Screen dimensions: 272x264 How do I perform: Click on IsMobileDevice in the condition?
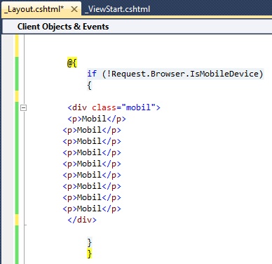point(224,74)
